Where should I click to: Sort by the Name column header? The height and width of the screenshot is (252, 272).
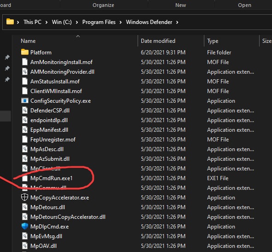(28, 41)
